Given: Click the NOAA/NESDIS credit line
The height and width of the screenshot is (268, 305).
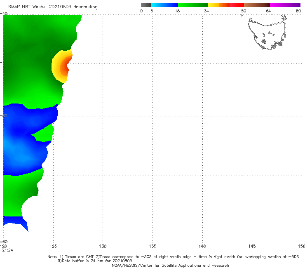Looking at the screenshot, I should [170, 265].
